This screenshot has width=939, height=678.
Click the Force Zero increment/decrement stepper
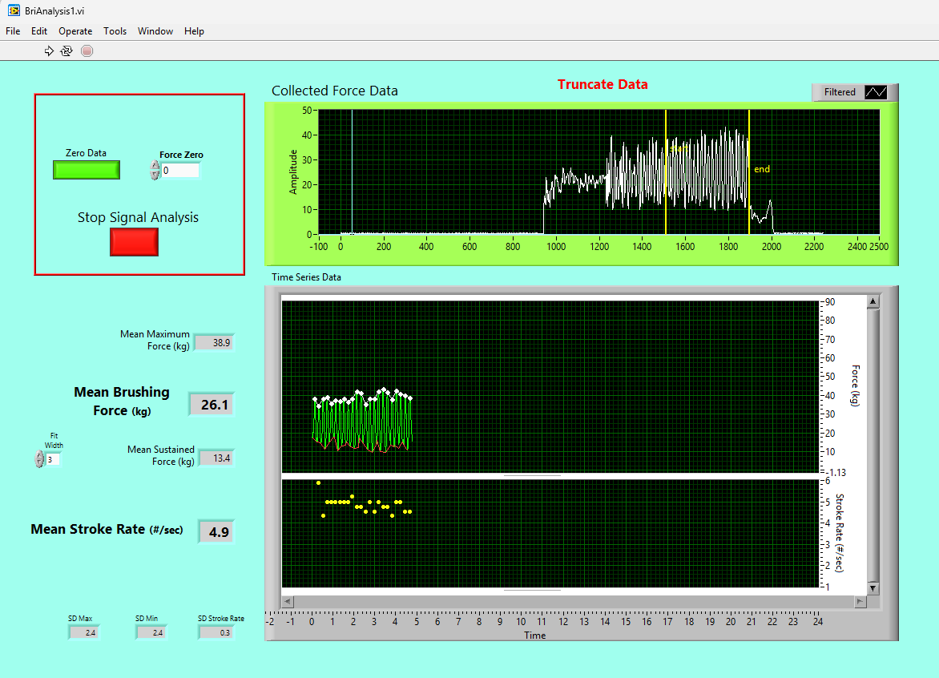click(155, 170)
